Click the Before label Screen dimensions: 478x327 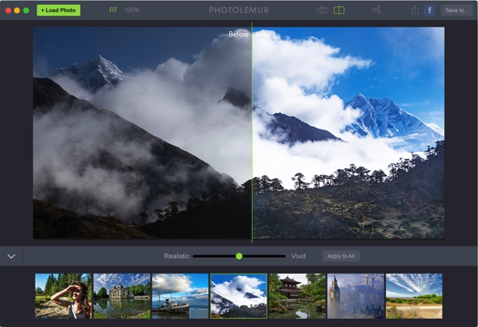pos(238,35)
